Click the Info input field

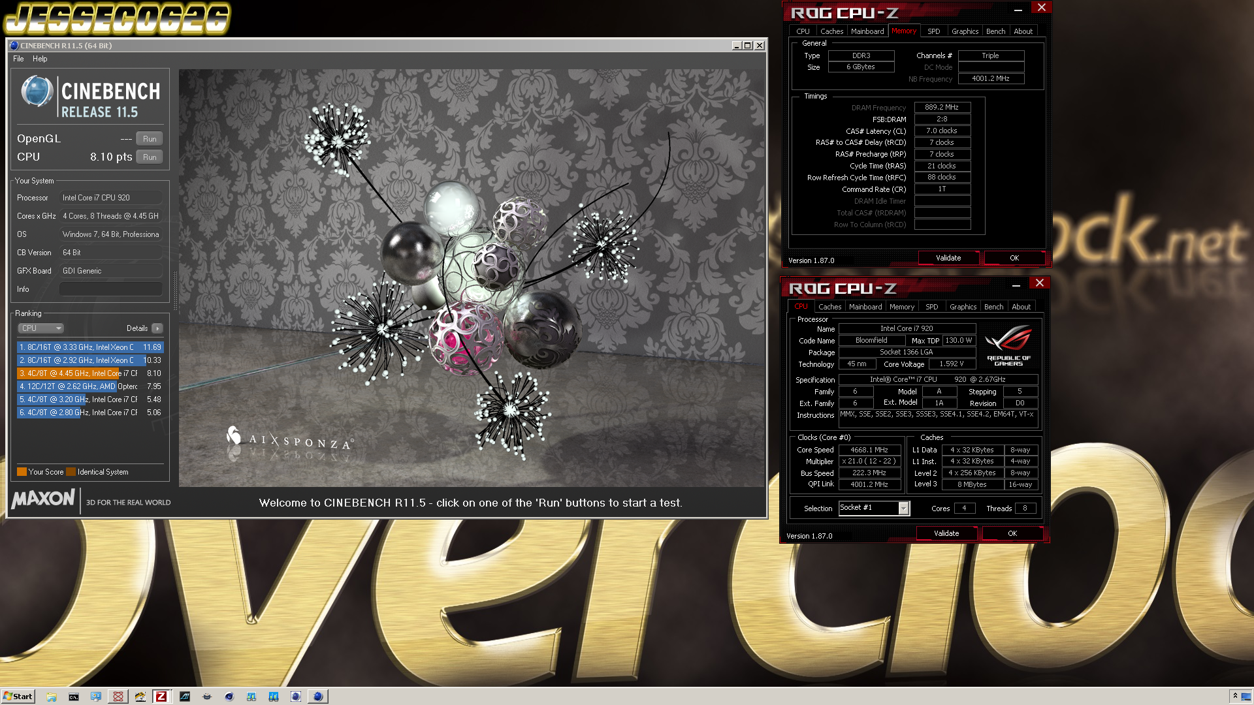point(111,289)
